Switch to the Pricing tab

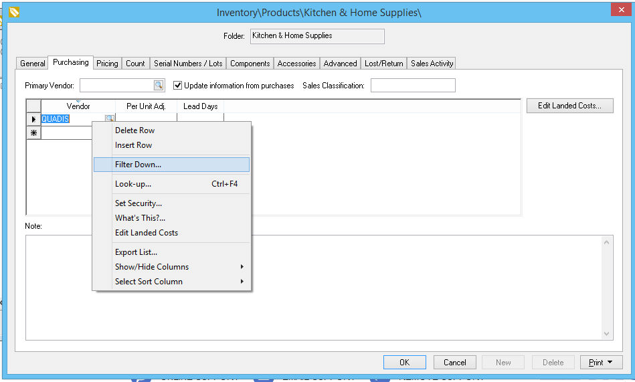[107, 64]
